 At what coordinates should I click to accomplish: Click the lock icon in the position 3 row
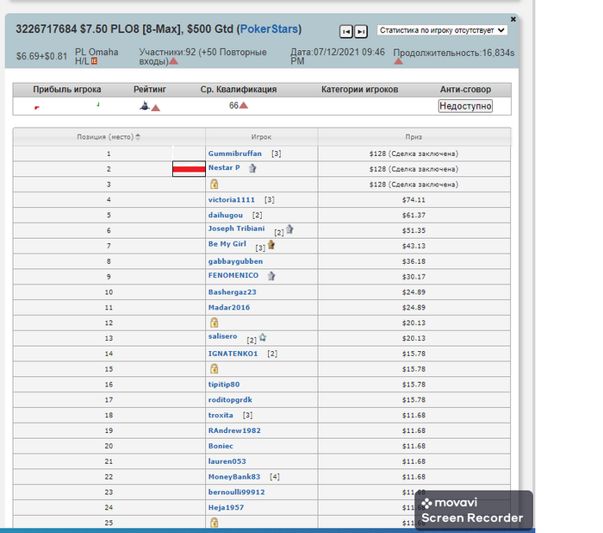coord(214,184)
